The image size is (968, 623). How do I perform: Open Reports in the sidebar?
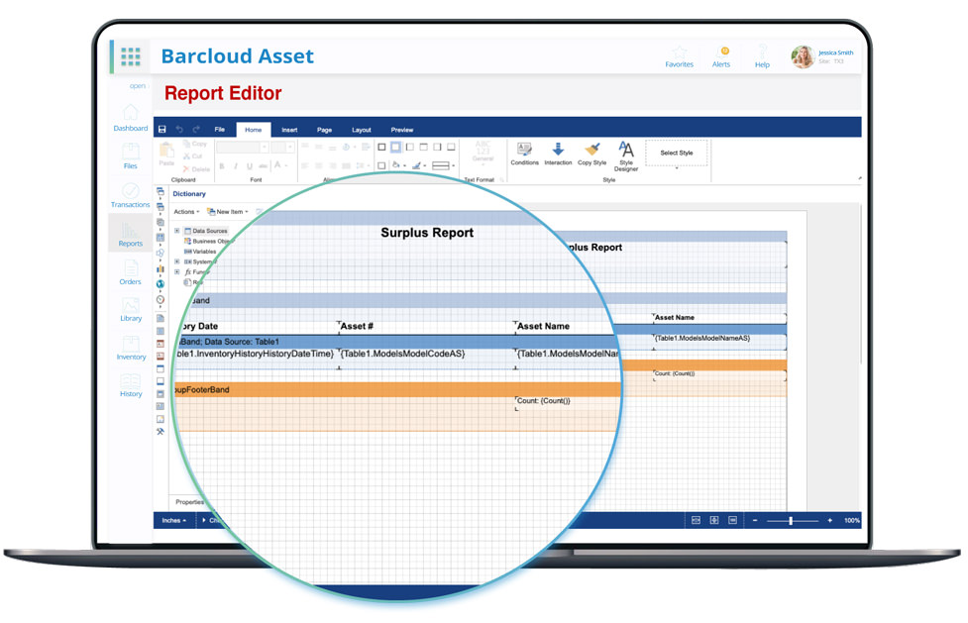click(130, 235)
